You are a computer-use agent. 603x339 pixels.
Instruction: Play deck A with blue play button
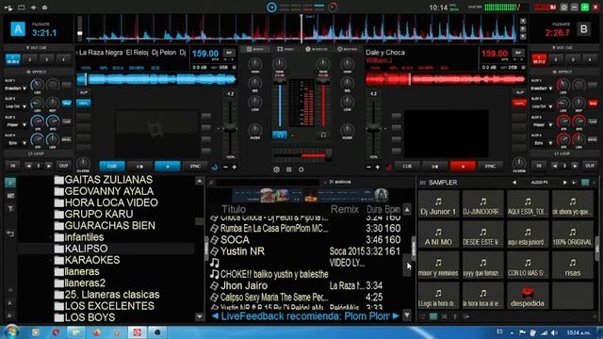(168, 167)
